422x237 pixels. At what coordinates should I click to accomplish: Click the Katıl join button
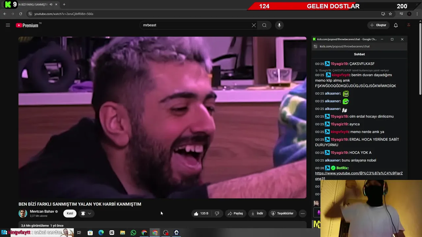point(70,213)
